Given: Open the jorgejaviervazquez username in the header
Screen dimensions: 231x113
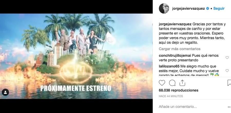Looking at the screenshot, I should (188, 8).
